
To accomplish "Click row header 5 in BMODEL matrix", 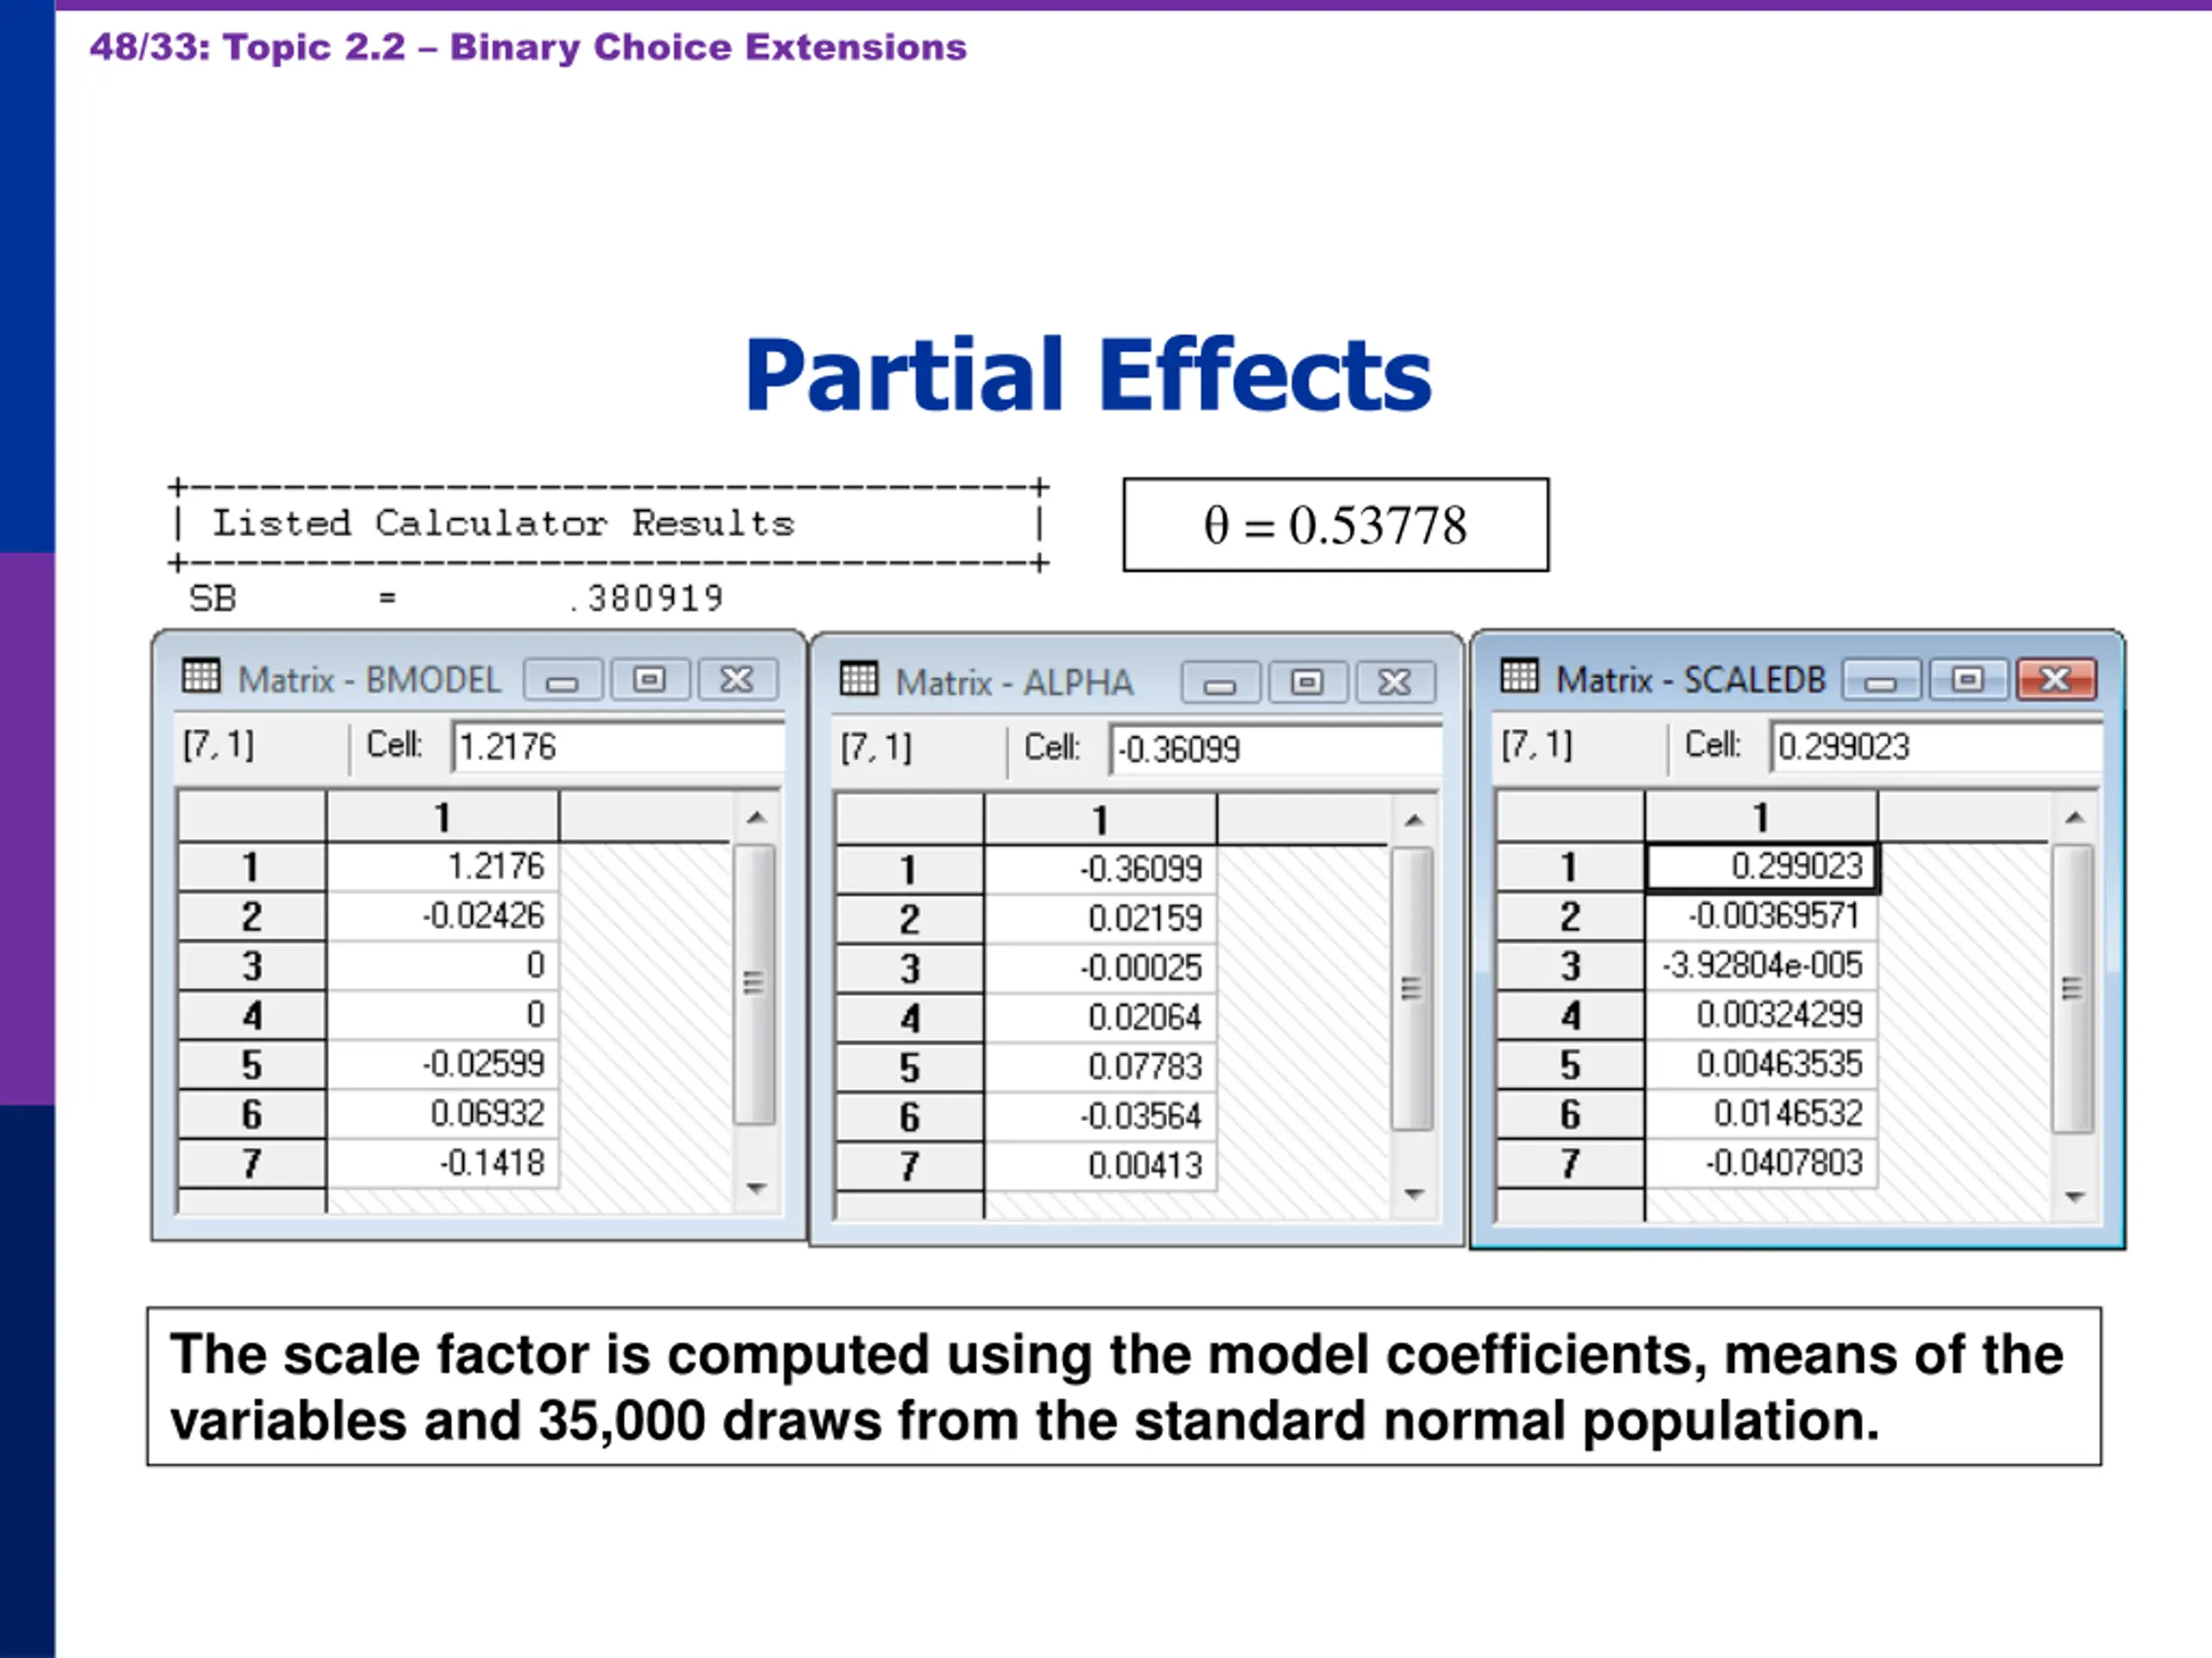I will [252, 1065].
